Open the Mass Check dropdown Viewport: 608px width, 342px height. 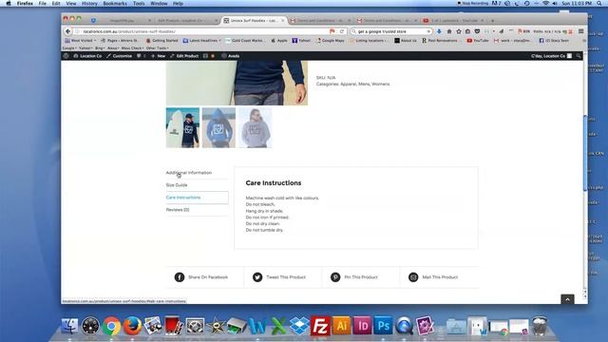pos(132,48)
